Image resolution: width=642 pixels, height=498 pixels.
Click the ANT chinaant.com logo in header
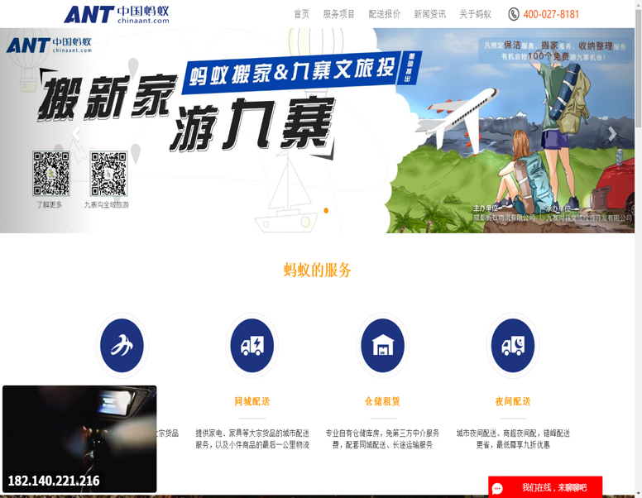click(x=117, y=14)
